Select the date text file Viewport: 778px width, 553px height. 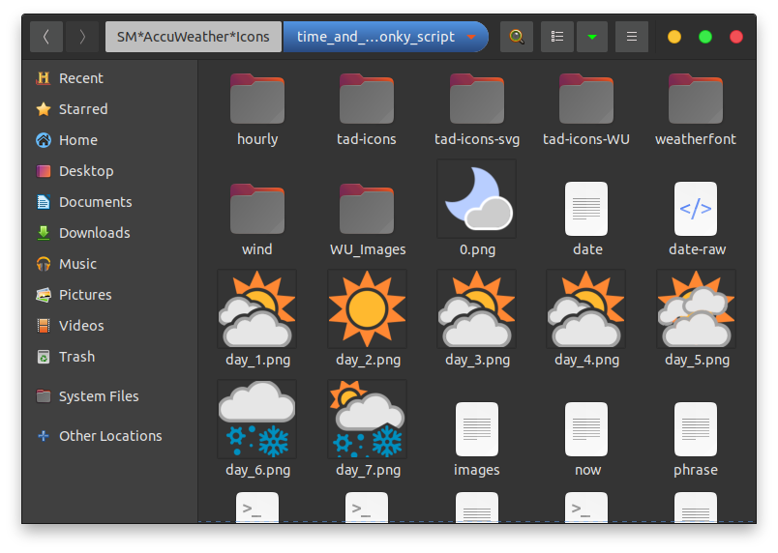(x=586, y=209)
